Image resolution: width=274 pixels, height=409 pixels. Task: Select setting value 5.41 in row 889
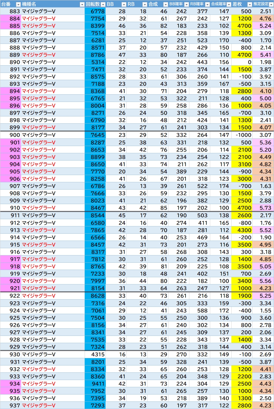coord(263,55)
